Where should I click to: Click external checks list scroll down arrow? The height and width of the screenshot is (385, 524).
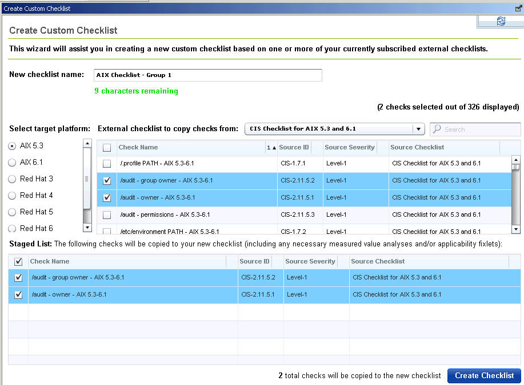[x=516, y=229]
